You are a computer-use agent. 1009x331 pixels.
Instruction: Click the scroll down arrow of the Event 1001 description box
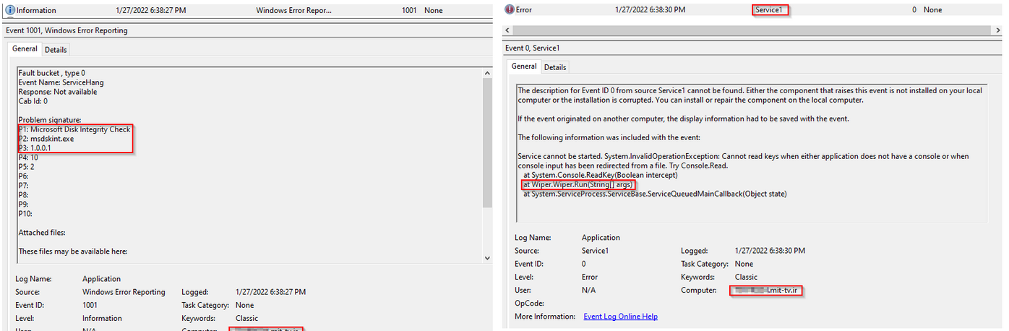[x=487, y=257]
